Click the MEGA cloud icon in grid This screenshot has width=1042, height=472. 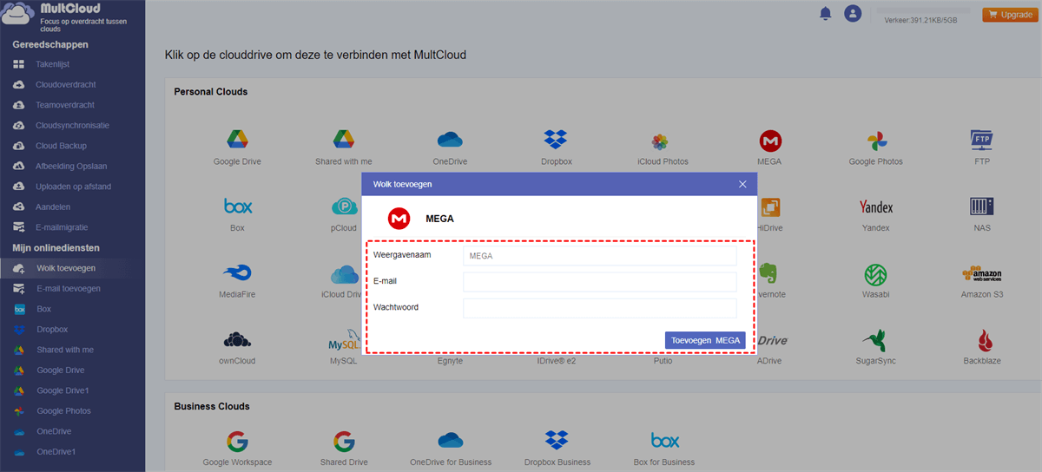(769, 141)
